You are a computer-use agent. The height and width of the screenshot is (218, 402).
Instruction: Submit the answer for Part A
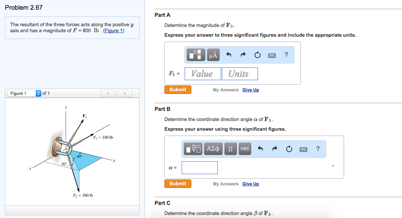tap(177, 90)
